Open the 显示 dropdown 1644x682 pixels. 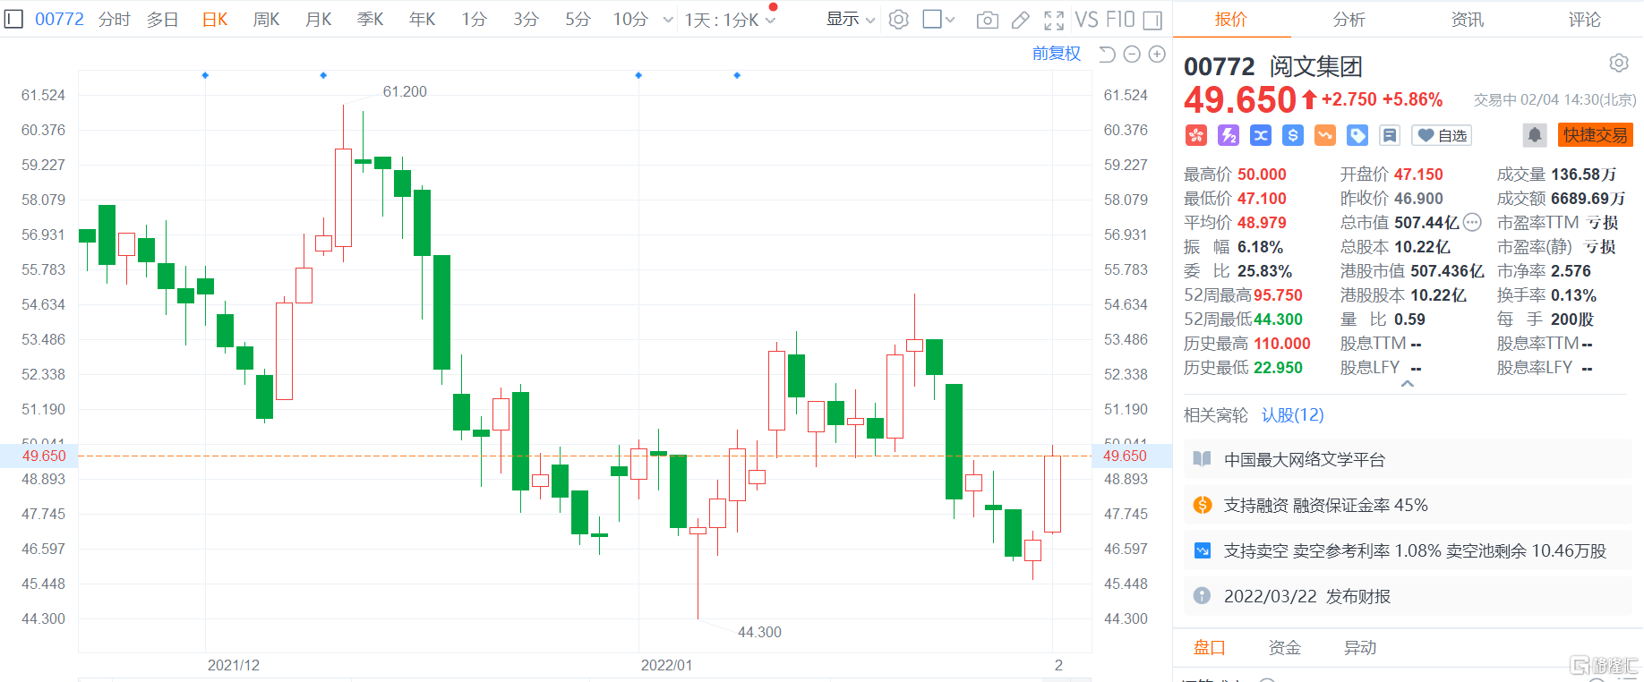pyautogui.click(x=850, y=20)
